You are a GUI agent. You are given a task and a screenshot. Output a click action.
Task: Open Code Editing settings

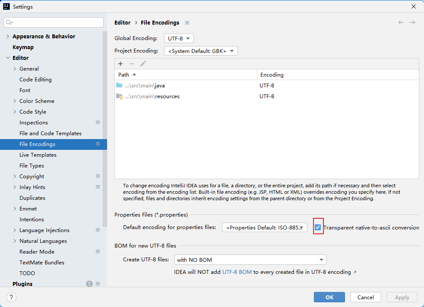click(35, 80)
